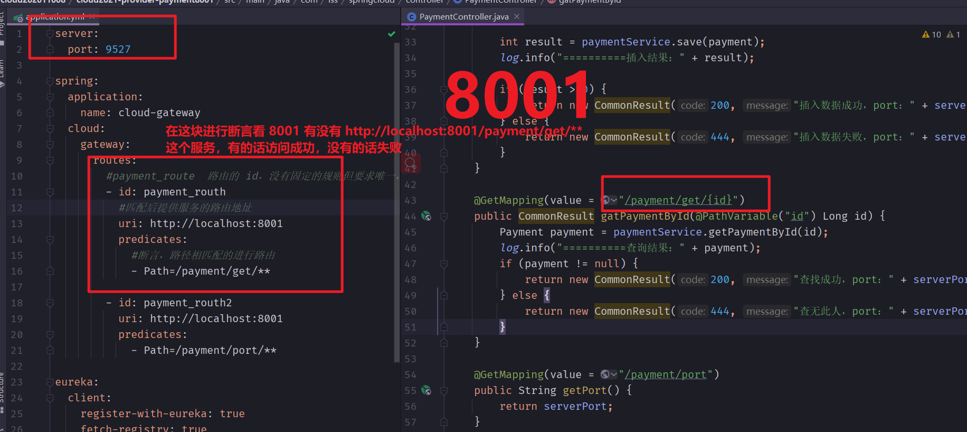Image resolution: width=967 pixels, height=432 pixels.
Task: Click the endpoint gutter icon on line 55
Action: (x=426, y=390)
